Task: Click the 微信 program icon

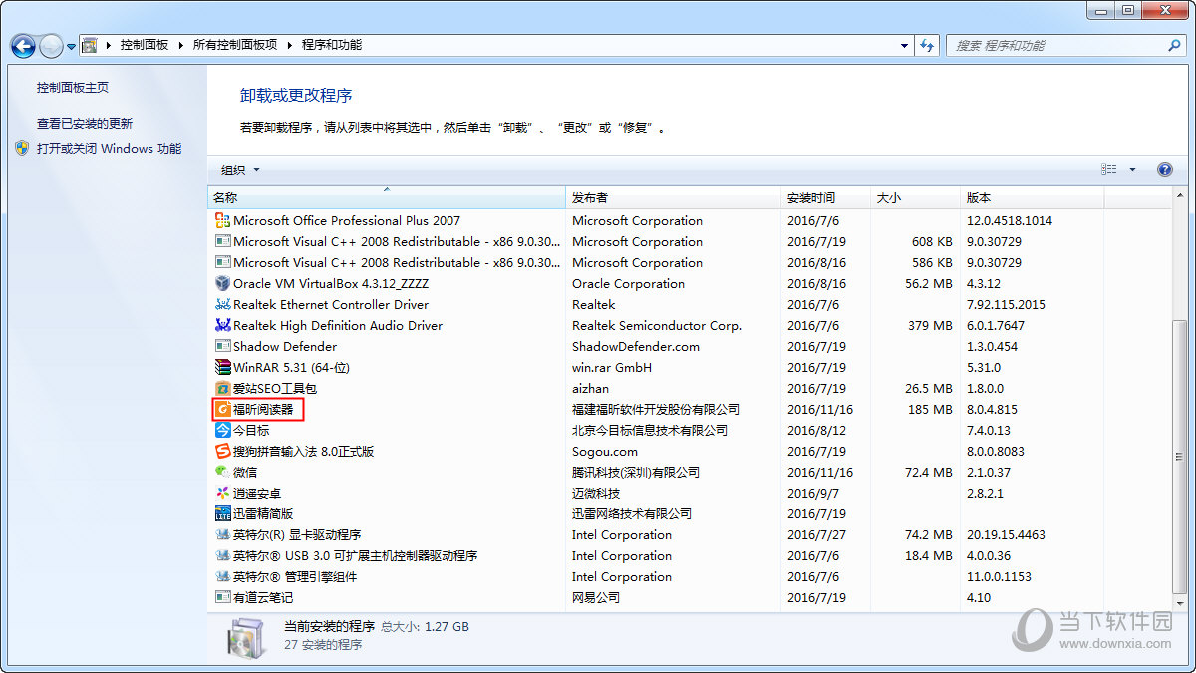Action: (x=221, y=472)
